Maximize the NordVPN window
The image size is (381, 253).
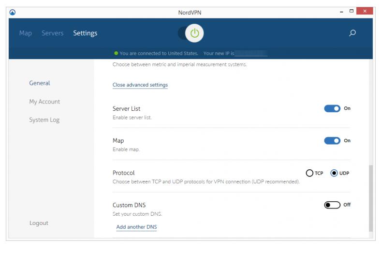352,11
